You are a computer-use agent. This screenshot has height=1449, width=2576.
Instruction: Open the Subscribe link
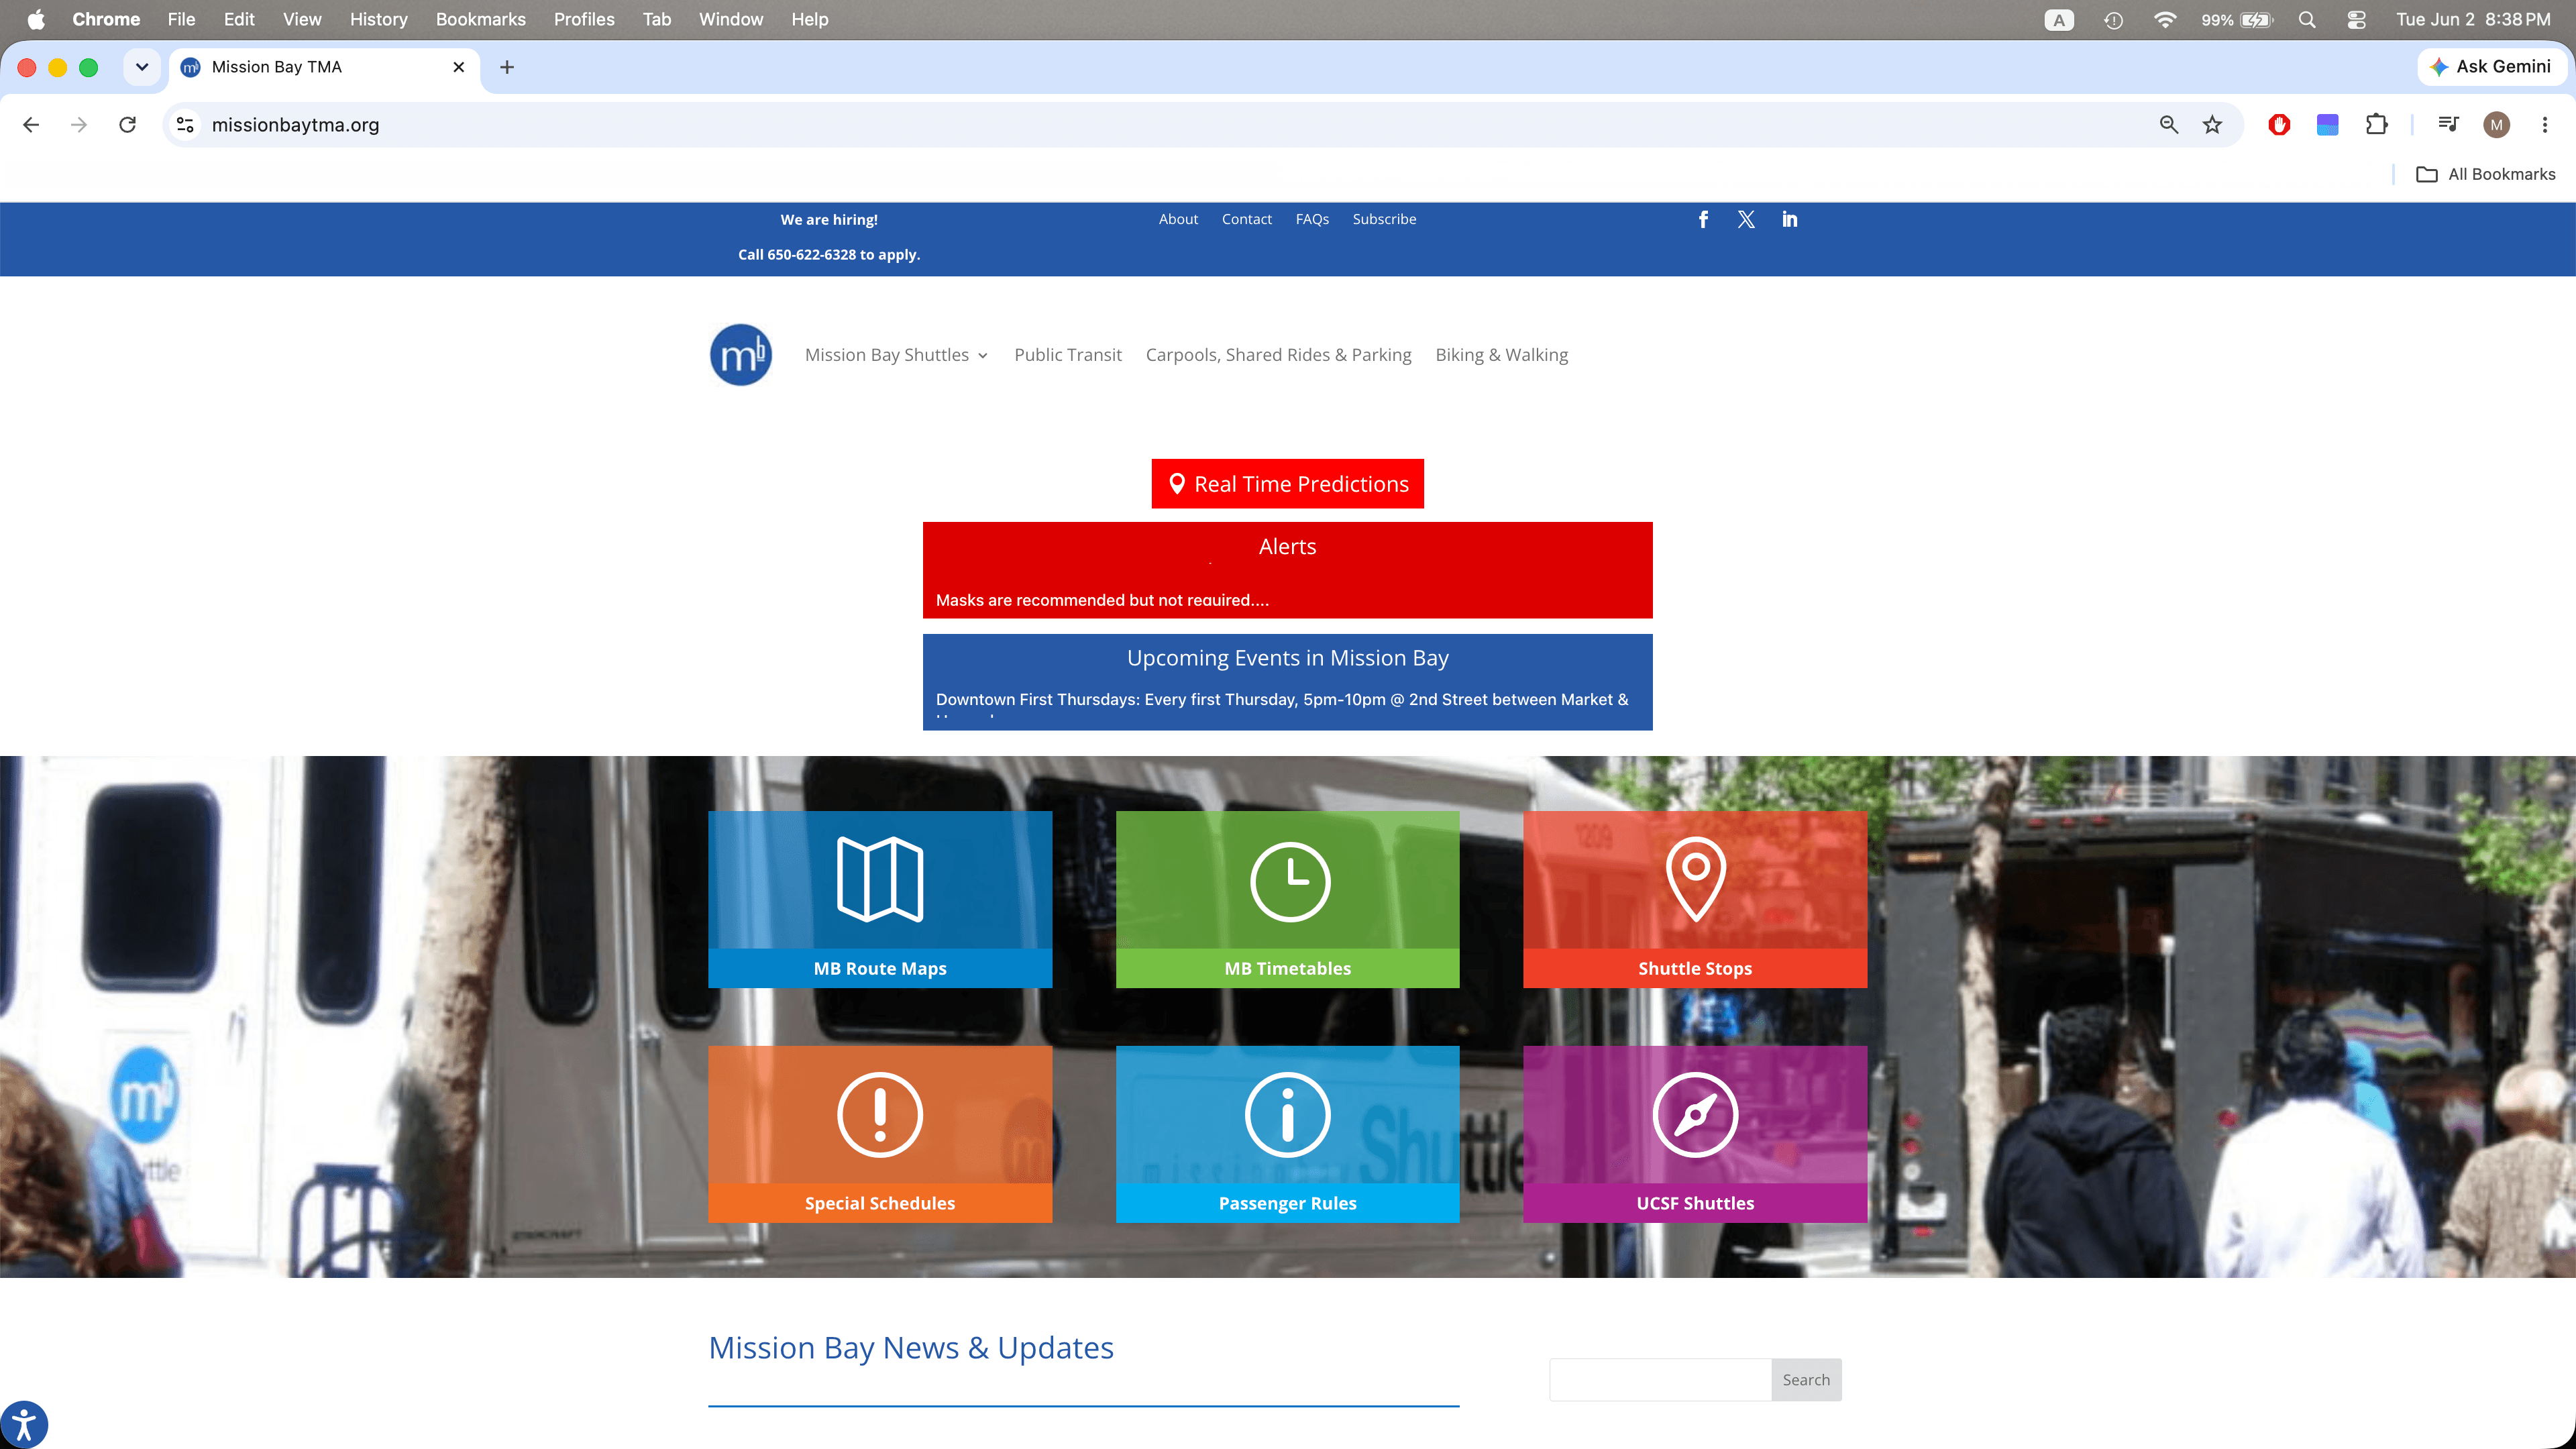(1384, 219)
